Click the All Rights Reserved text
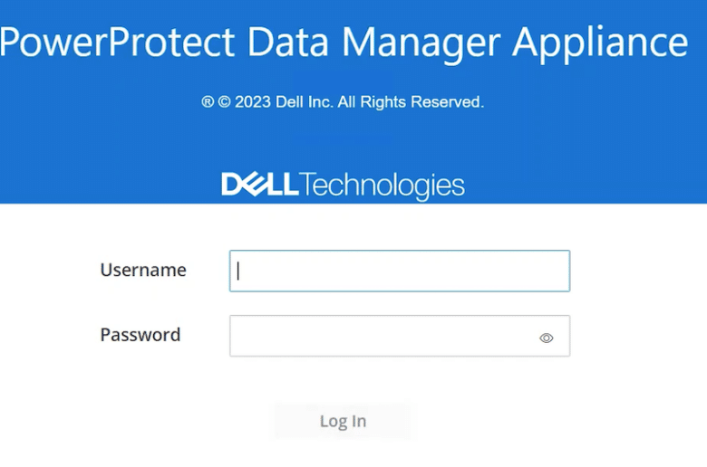This screenshot has width=707, height=467. 411,102
